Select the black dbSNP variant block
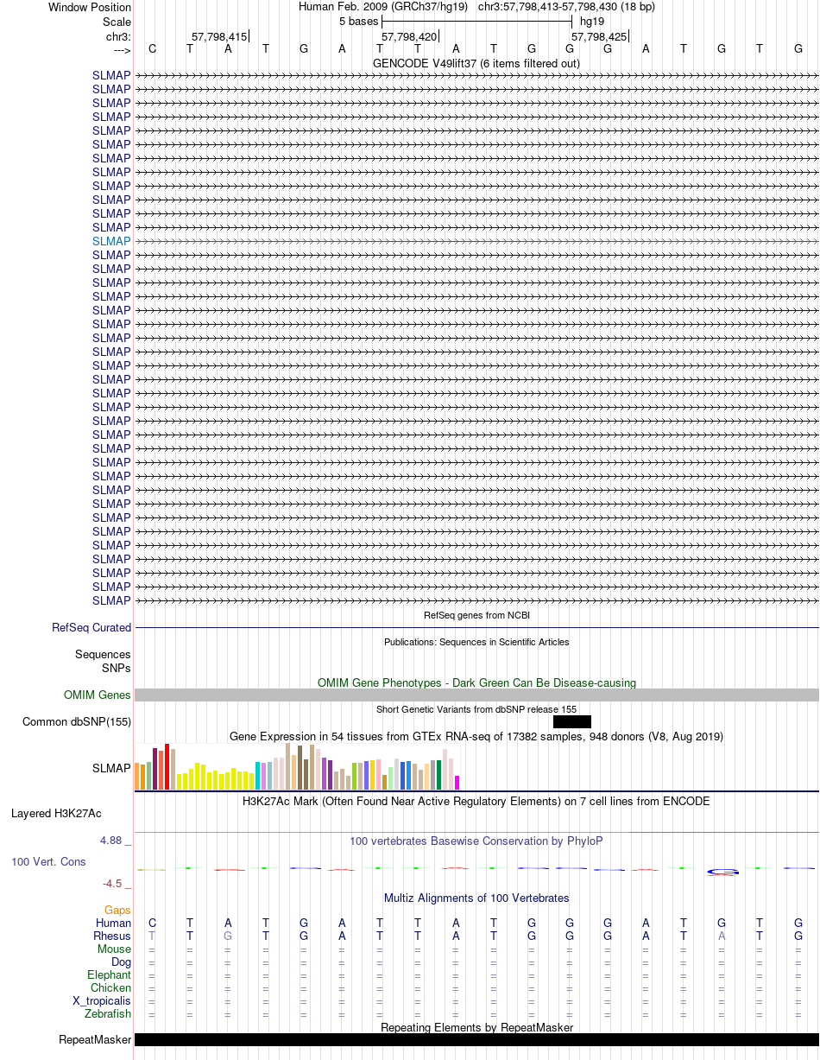This screenshot has width=820, height=1060. pyautogui.click(x=572, y=722)
